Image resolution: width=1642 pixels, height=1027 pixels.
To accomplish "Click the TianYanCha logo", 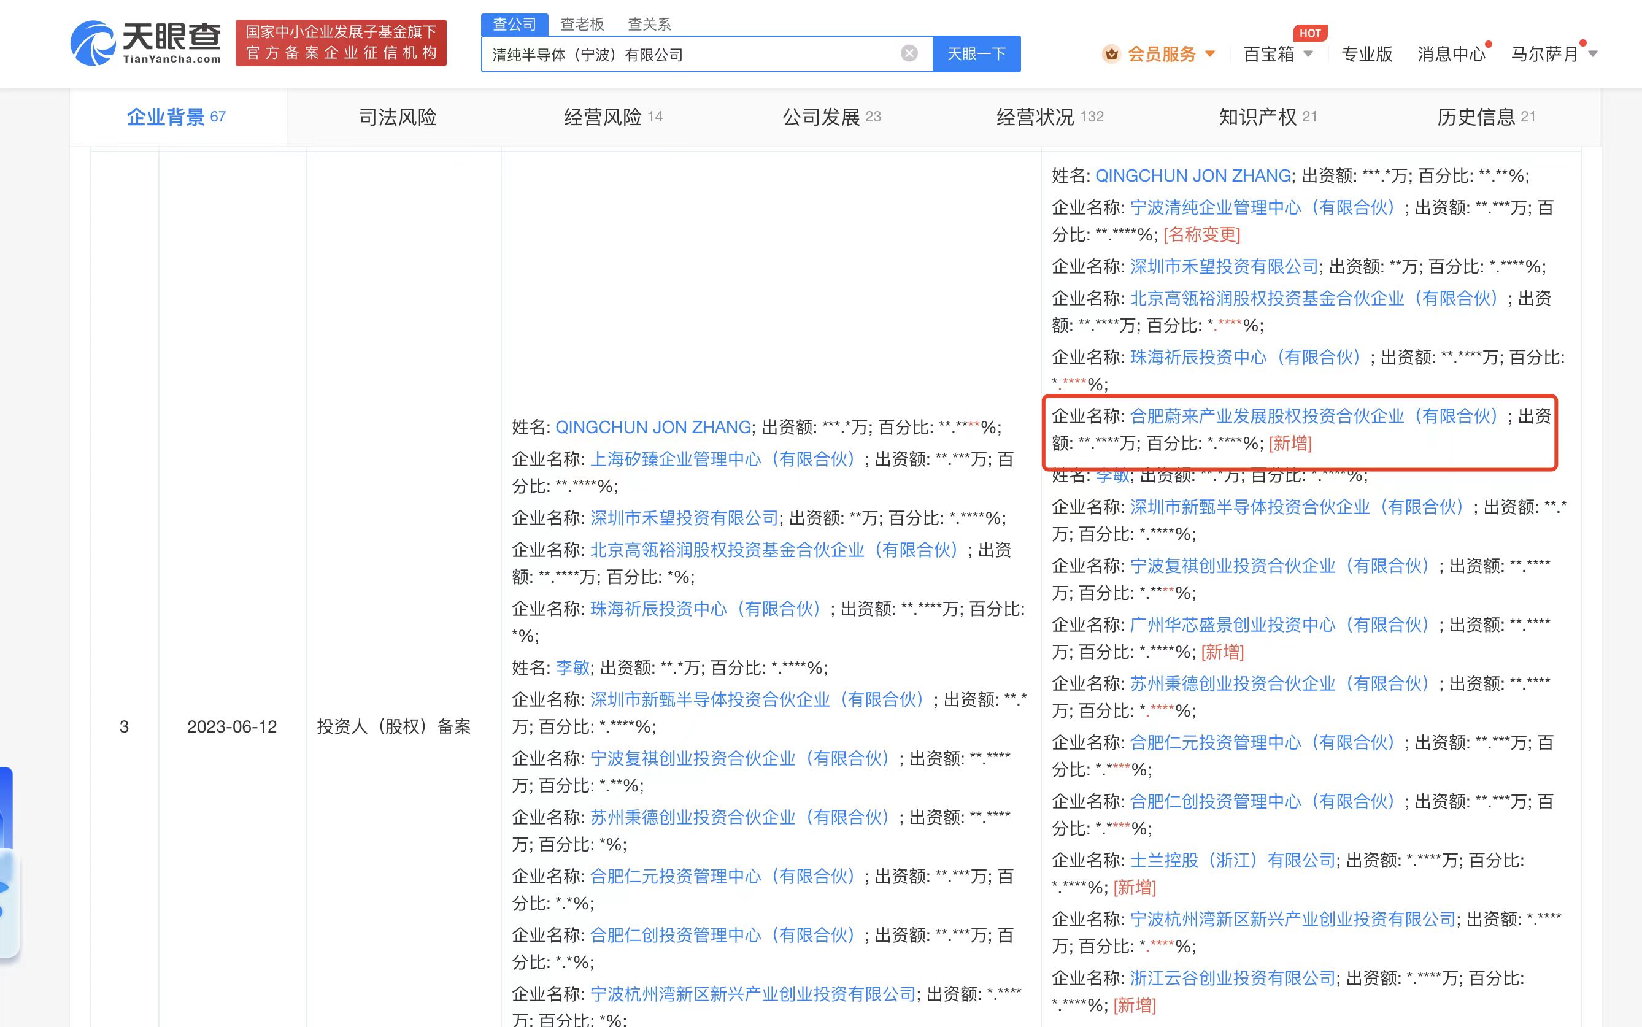I will point(146,43).
